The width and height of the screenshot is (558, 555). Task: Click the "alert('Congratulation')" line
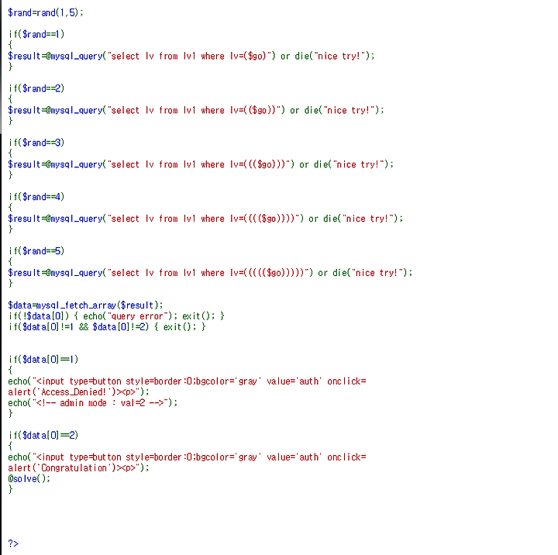coord(78,467)
